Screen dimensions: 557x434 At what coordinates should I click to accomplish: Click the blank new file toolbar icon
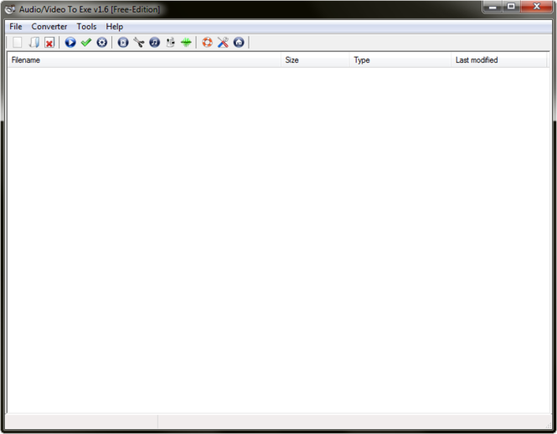(18, 43)
